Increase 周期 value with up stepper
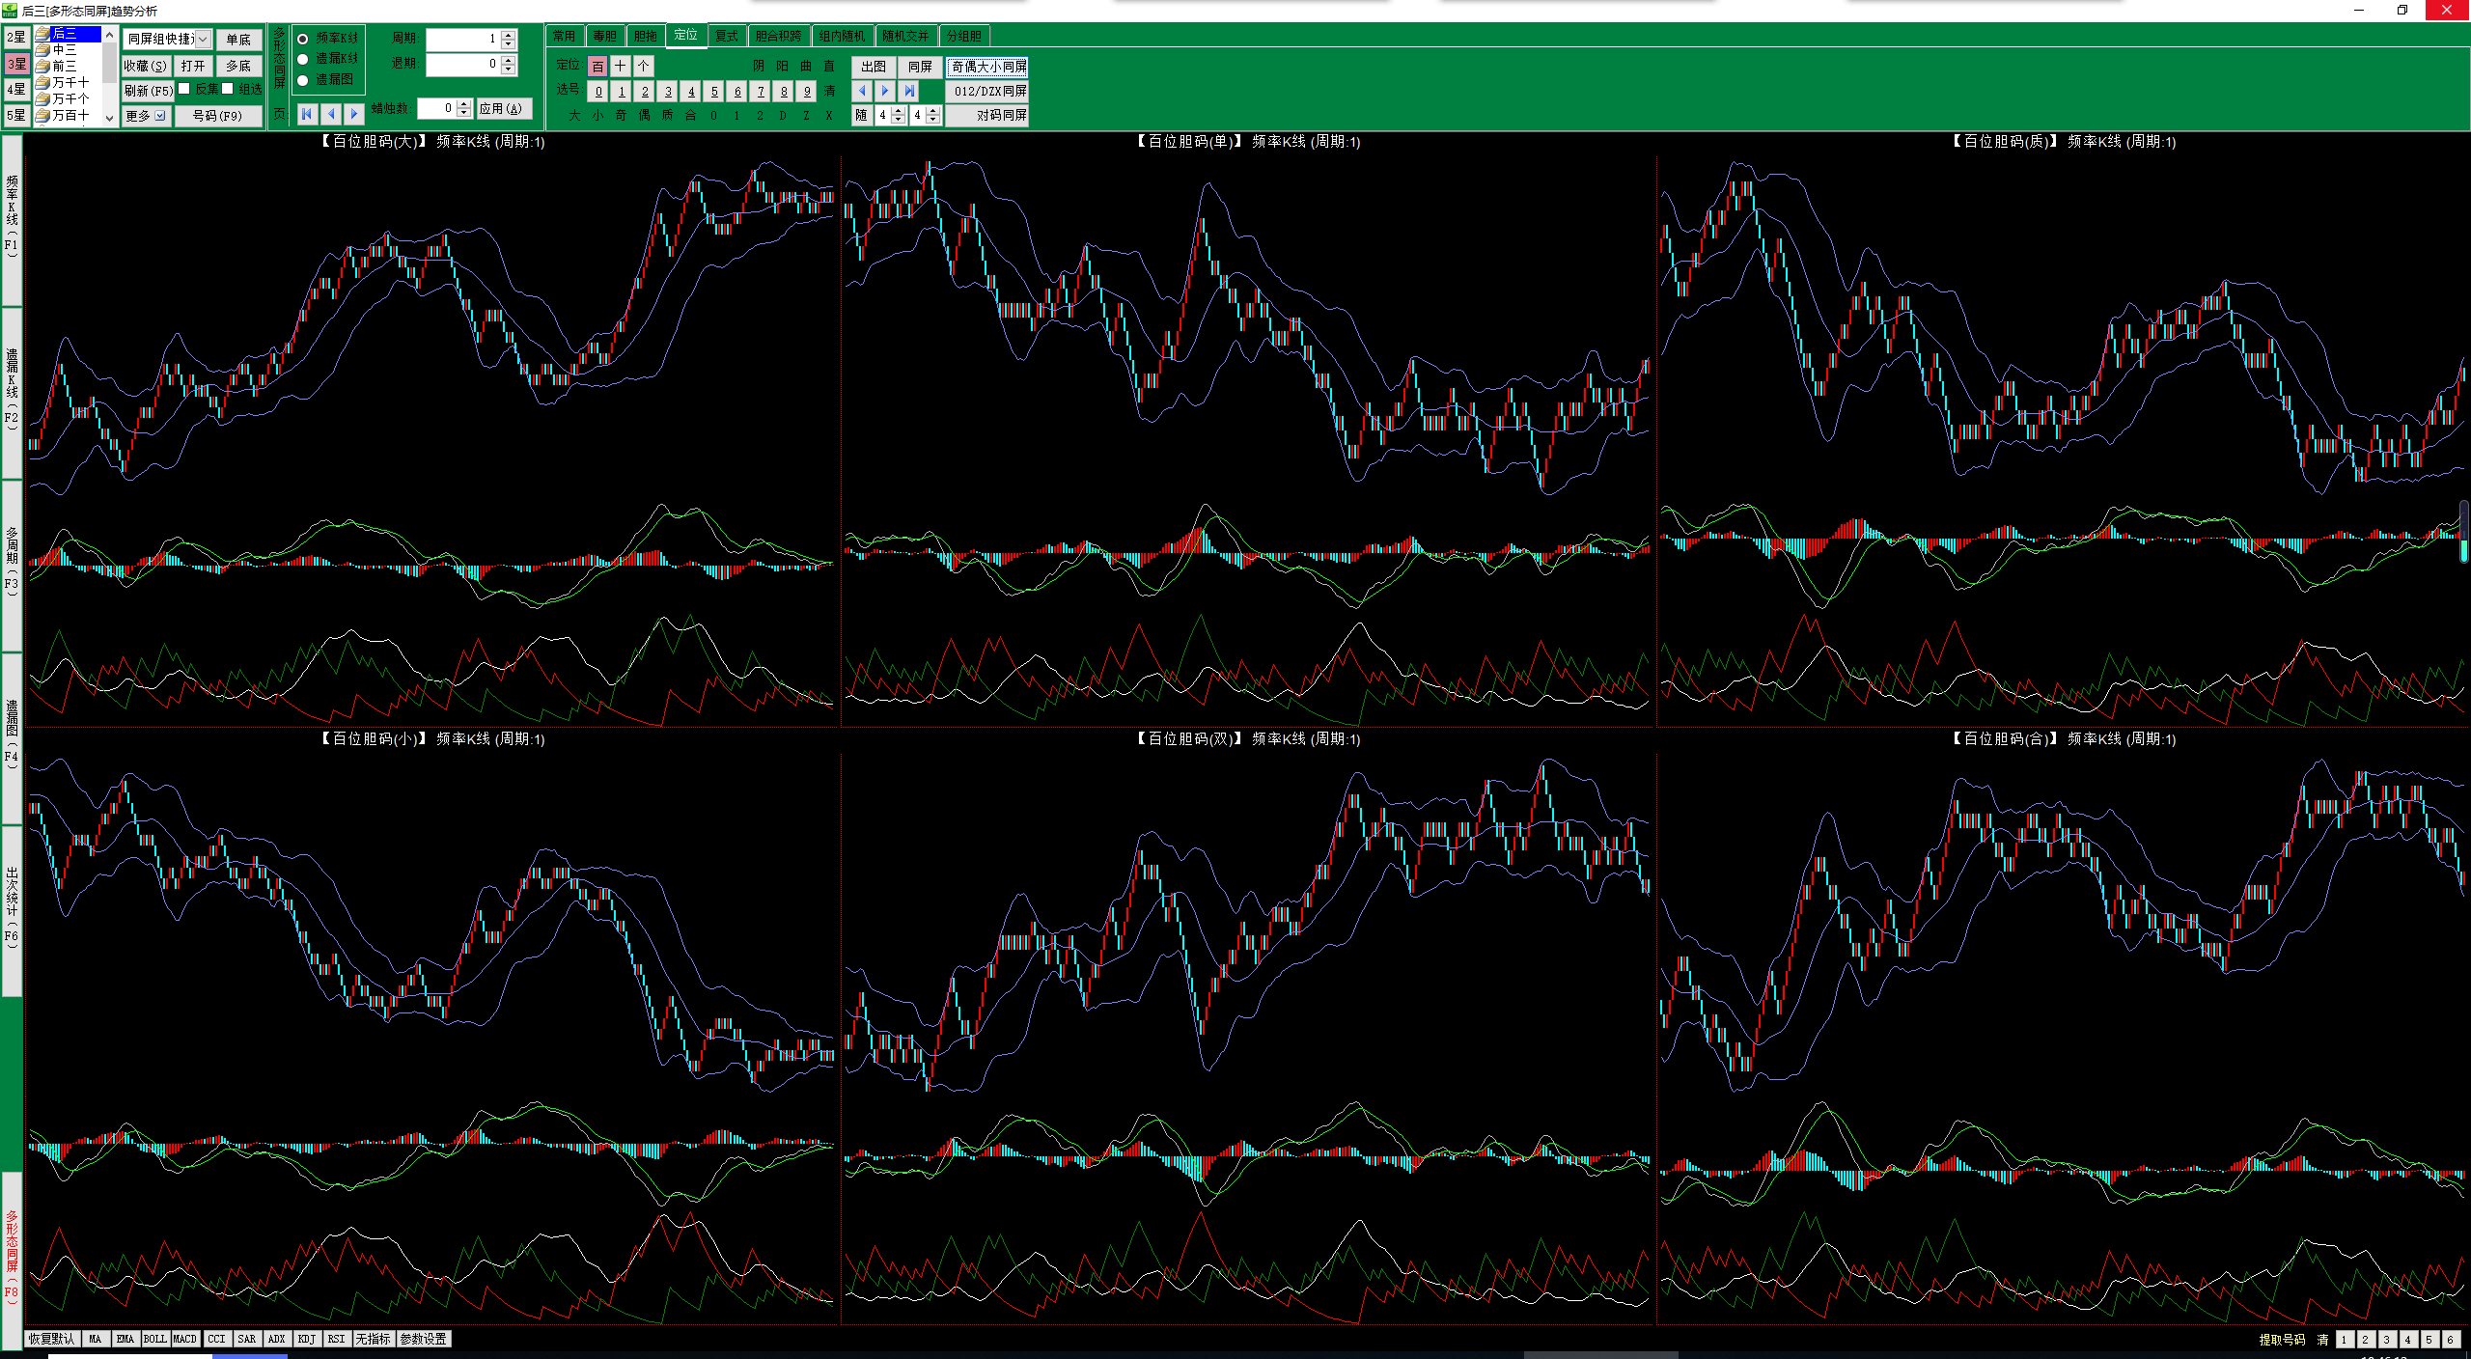 click(x=509, y=34)
